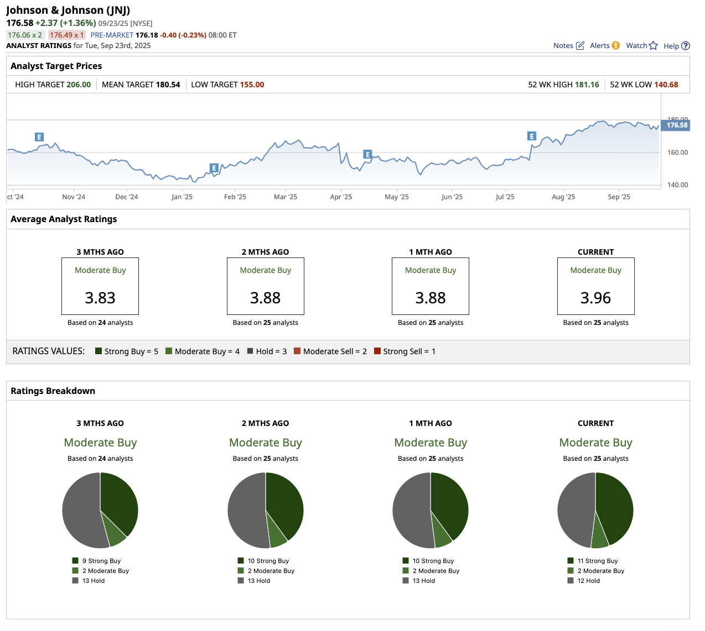This screenshot has width=705, height=631.
Task: Click the 176.58 price label on chart
Action: [x=676, y=125]
